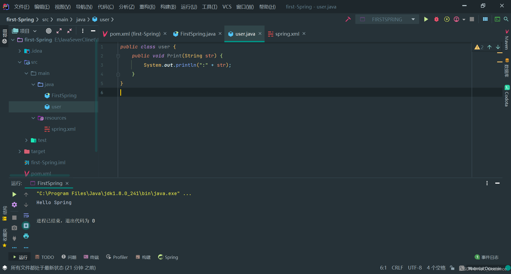
Task: Toggle scroll to end in console
Action: [x=26, y=226]
